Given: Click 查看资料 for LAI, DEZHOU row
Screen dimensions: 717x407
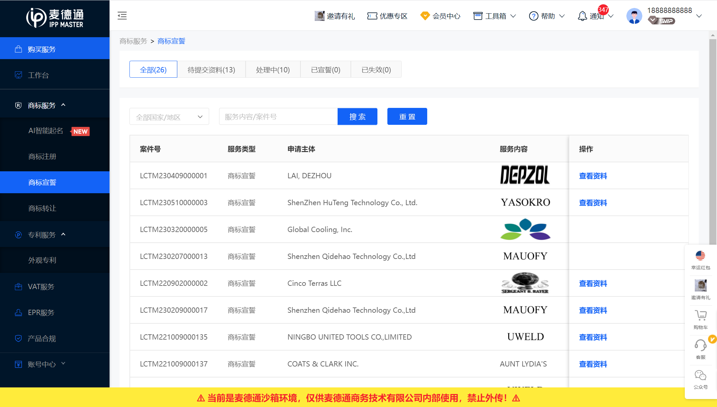Looking at the screenshot, I should tap(593, 176).
